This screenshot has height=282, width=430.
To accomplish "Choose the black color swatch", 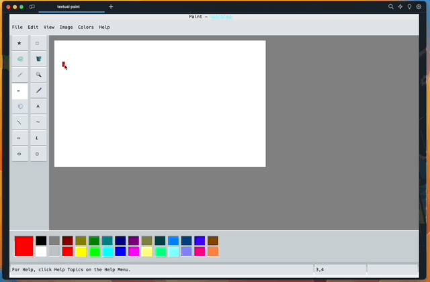I will [41, 240].
